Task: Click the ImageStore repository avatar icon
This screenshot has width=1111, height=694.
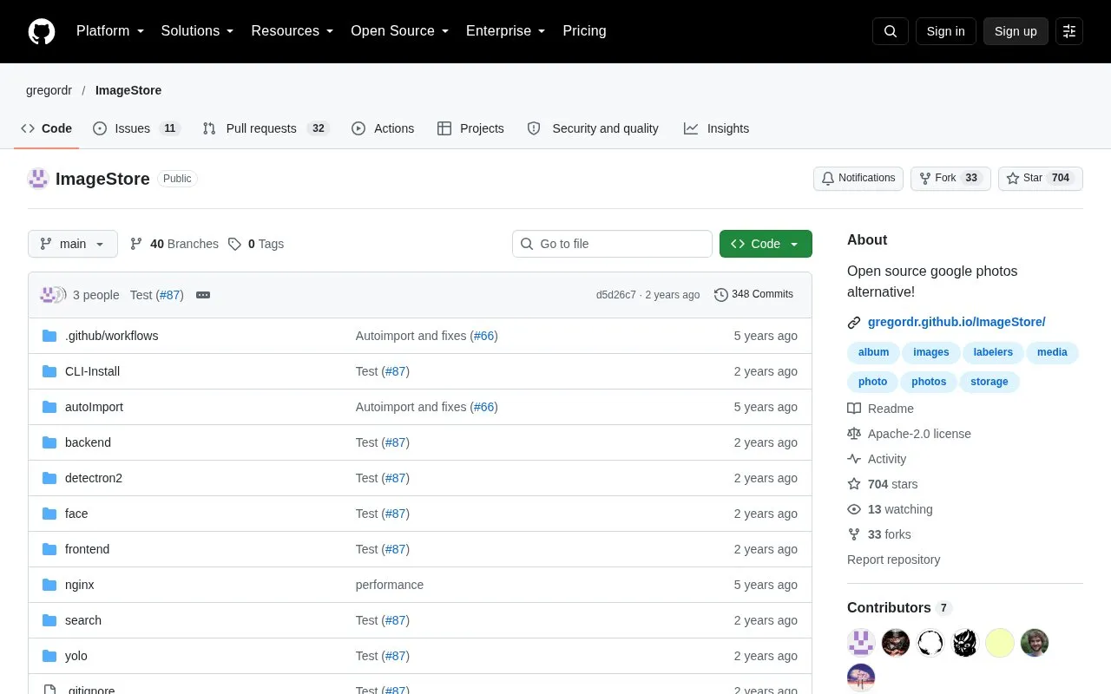Action: click(x=38, y=179)
